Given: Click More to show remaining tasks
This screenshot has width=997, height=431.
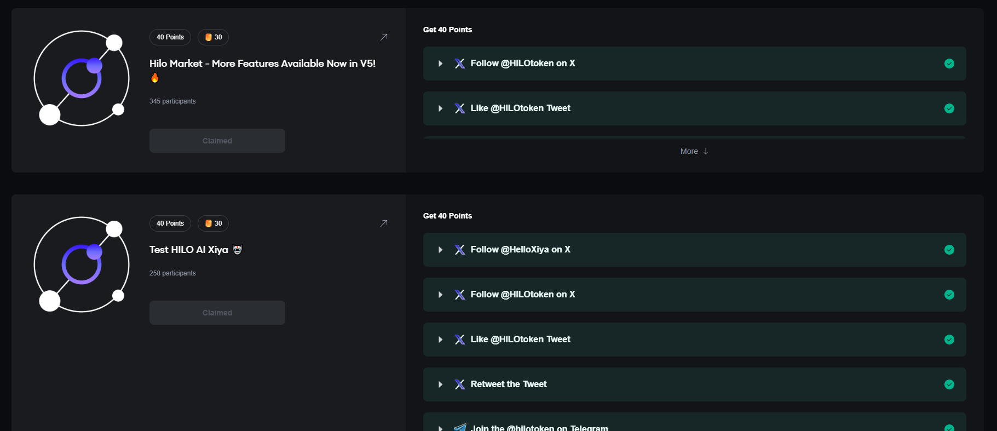Looking at the screenshot, I should click(694, 151).
